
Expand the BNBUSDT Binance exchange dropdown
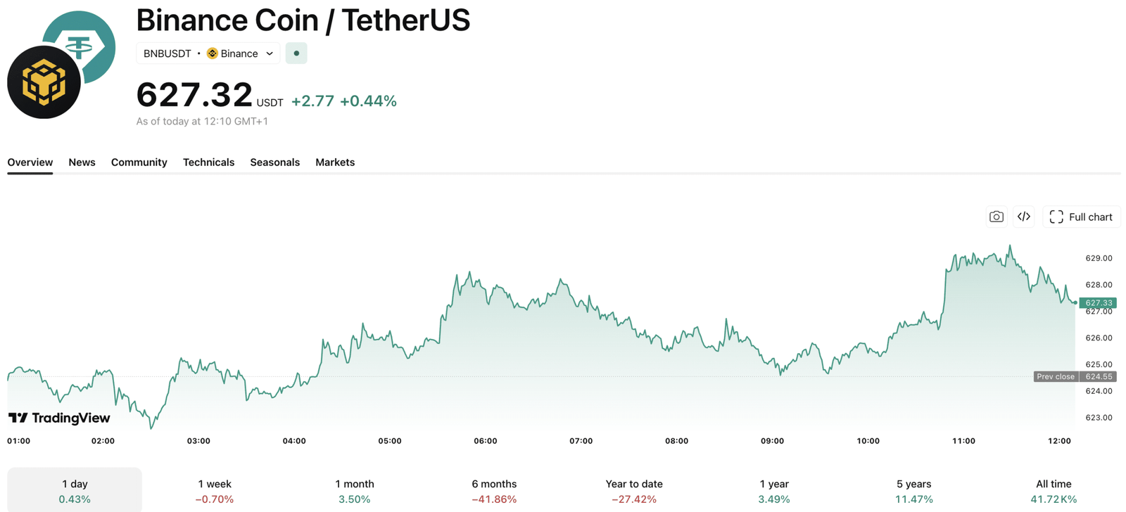pyautogui.click(x=270, y=53)
